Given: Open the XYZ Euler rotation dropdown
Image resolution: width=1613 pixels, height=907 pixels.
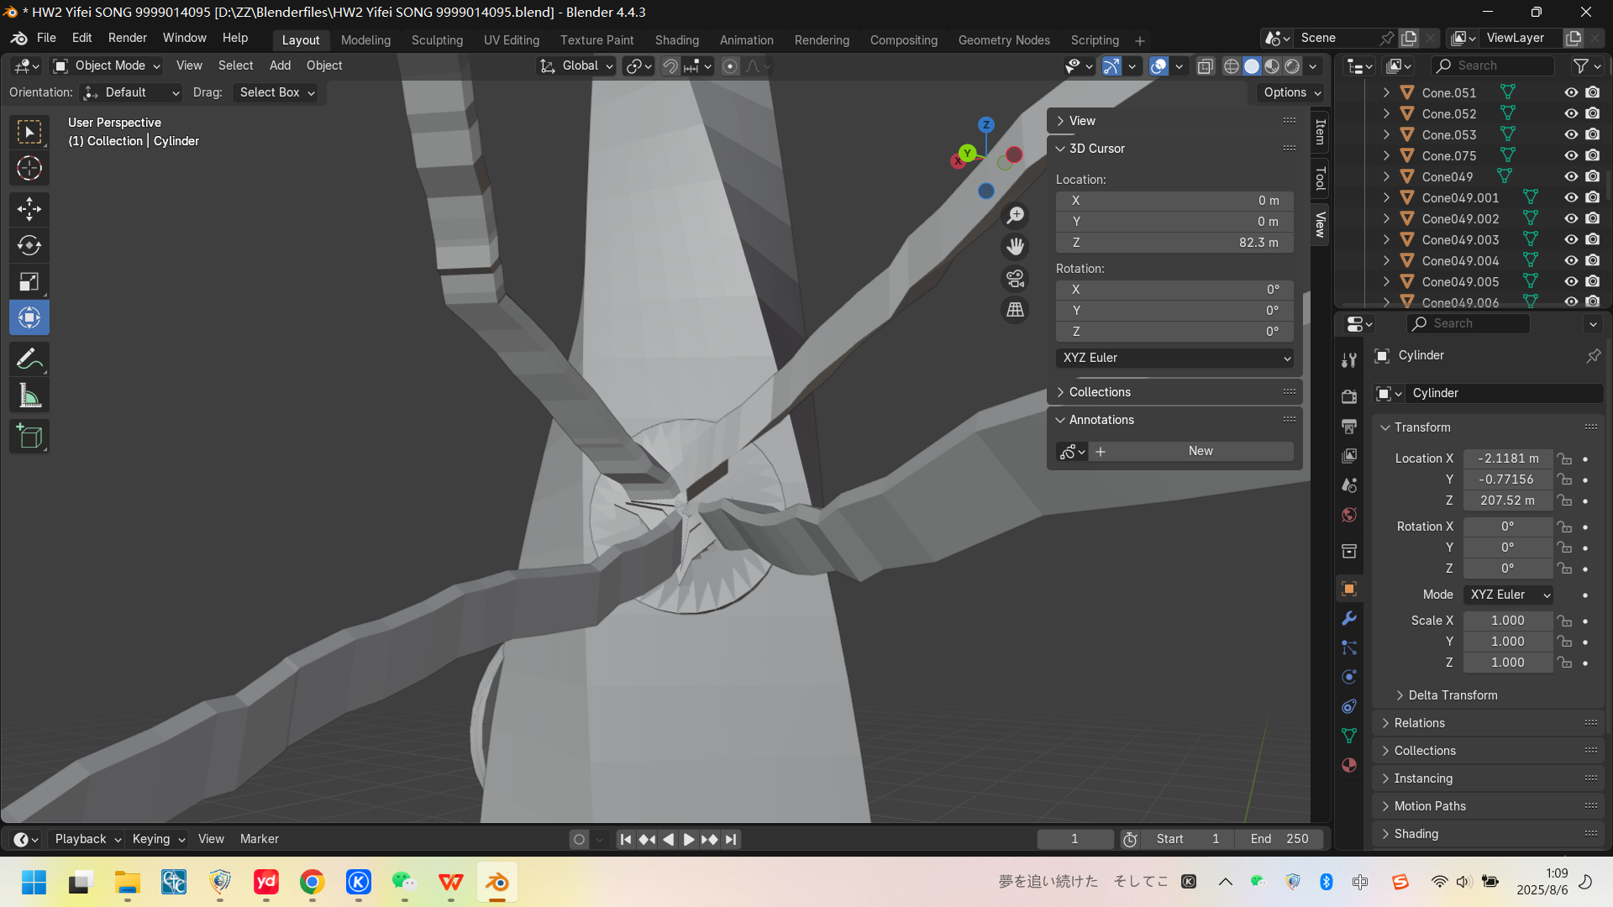Looking at the screenshot, I should pyautogui.click(x=1174, y=358).
